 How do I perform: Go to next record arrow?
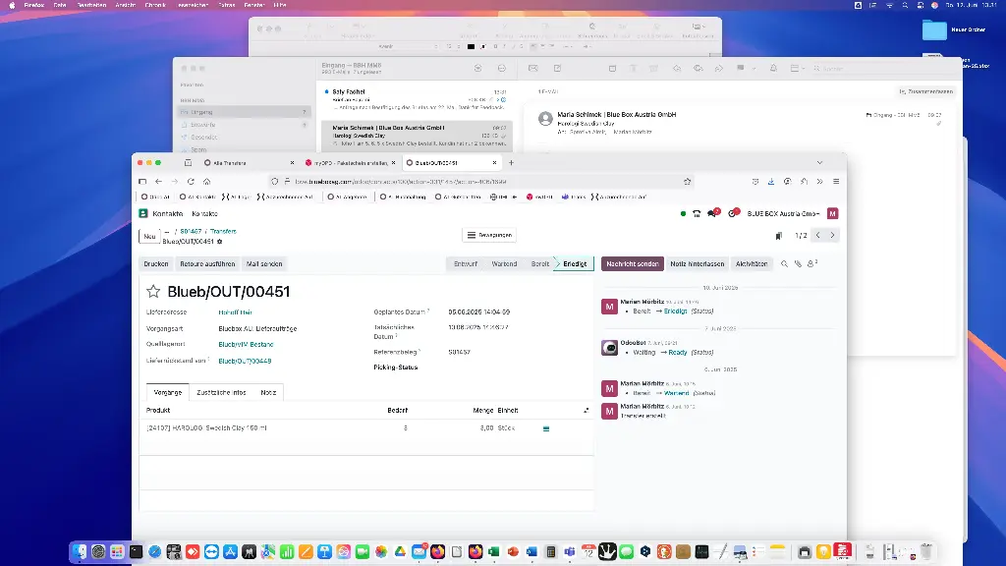pyautogui.click(x=833, y=236)
